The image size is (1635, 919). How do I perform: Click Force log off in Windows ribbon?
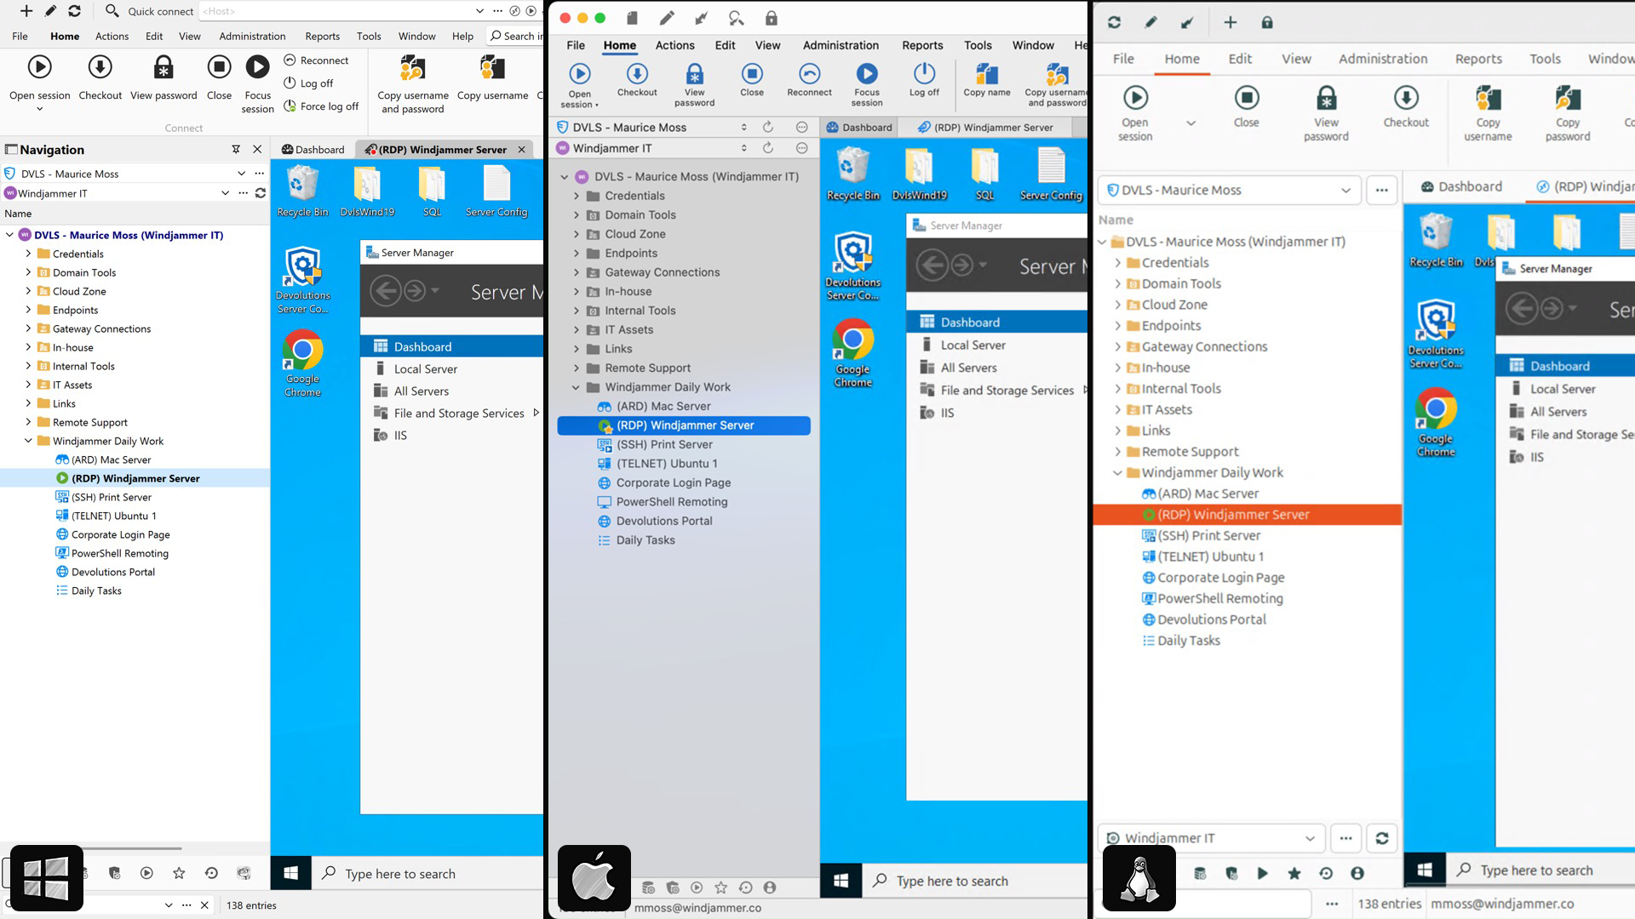(321, 106)
